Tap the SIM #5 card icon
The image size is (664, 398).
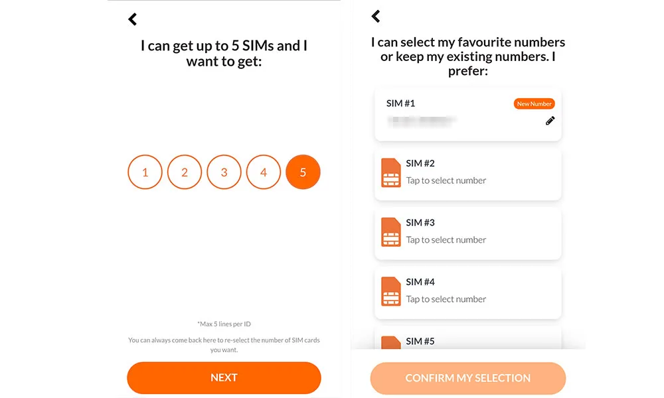[x=391, y=342]
